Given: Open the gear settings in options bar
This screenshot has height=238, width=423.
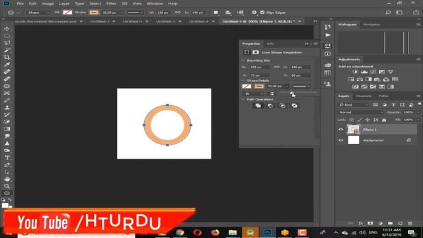Looking at the screenshot, I should (x=254, y=13).
